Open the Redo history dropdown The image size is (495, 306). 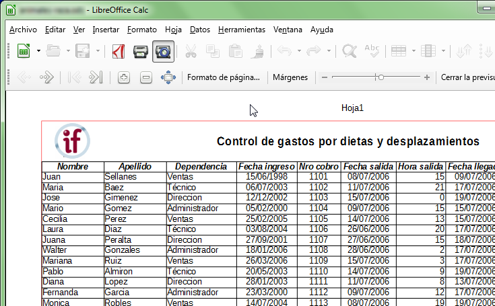pyautogui.click(x=329, y=50)
